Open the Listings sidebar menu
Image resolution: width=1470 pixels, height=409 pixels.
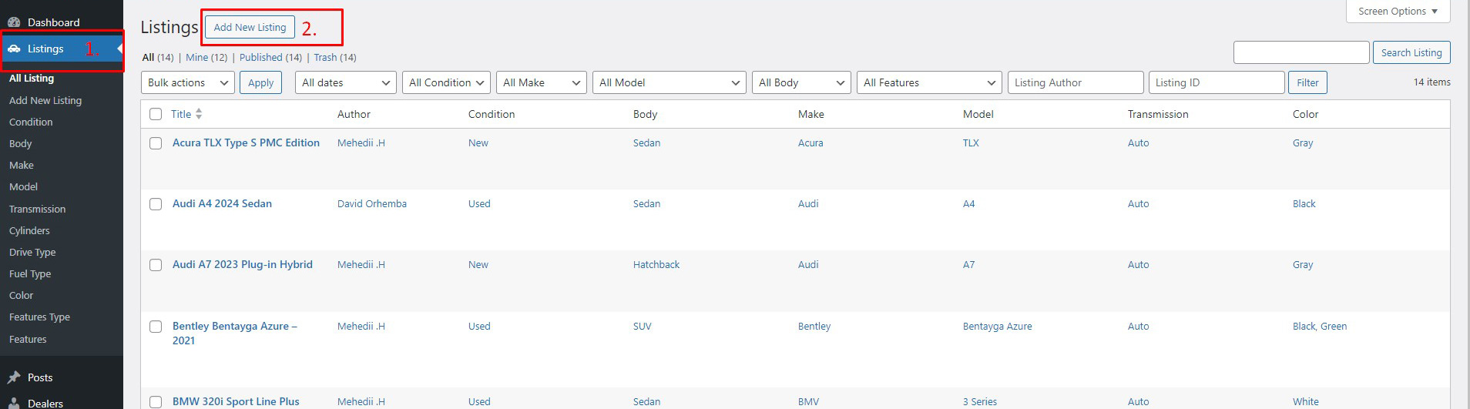(62, 49)
